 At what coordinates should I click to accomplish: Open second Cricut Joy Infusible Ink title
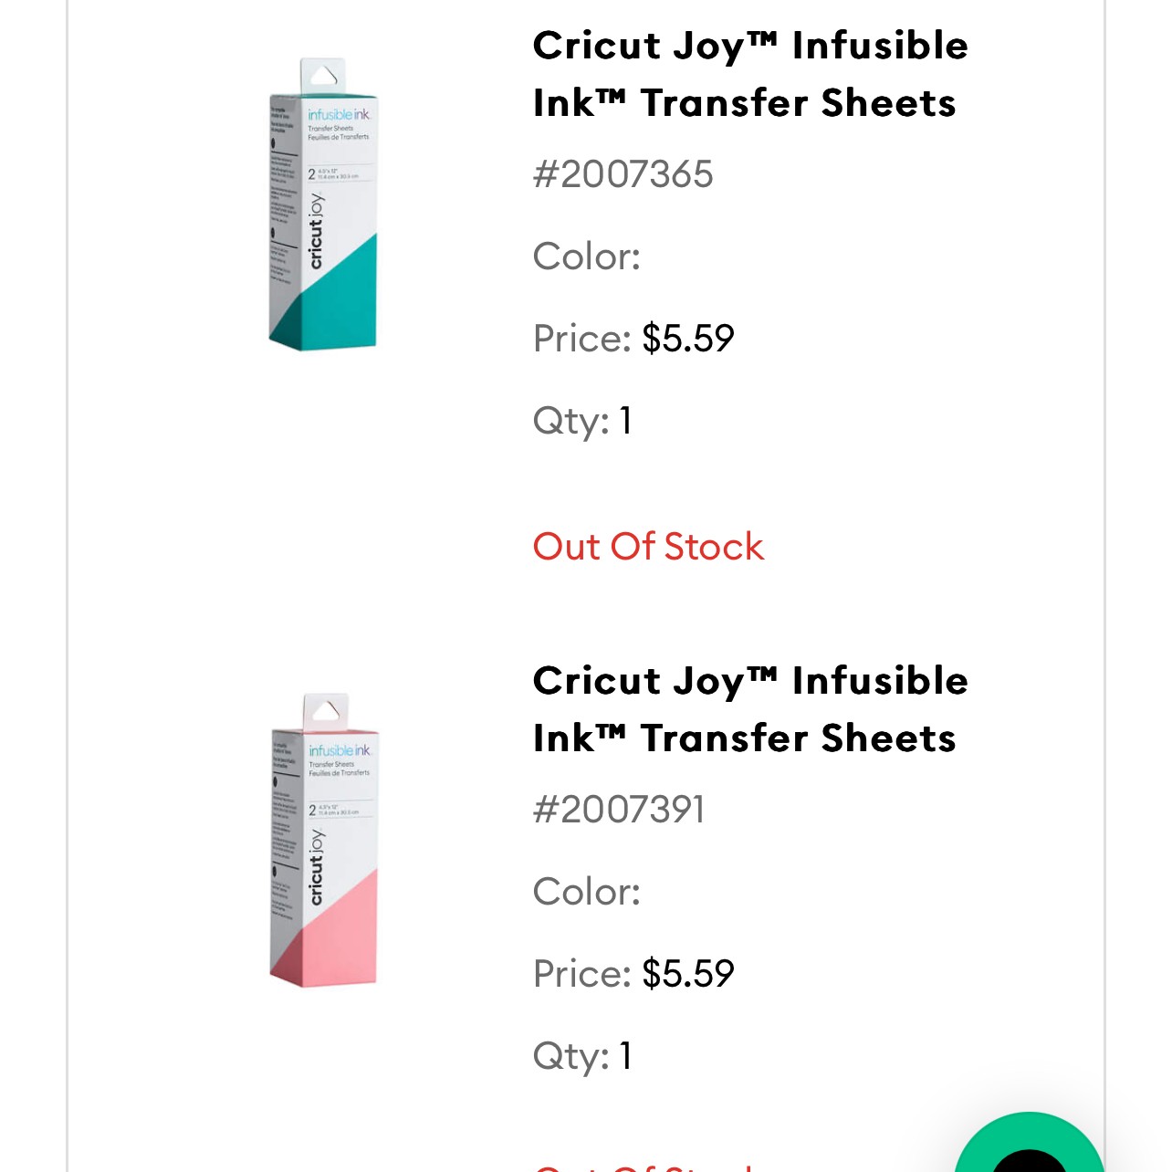point(750,709)
